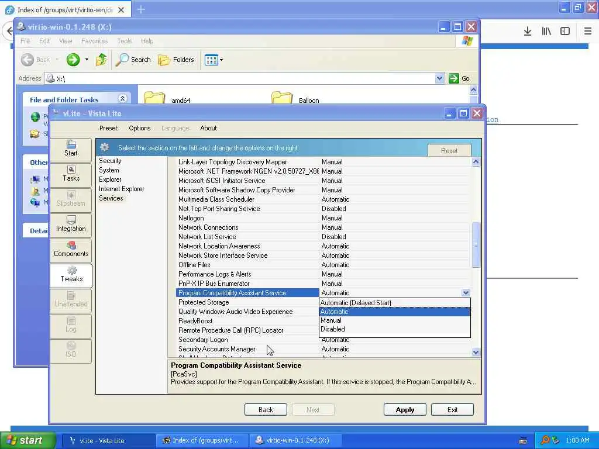Screen dimensions: 599x449
Task: Open the Explorer address bar dropdown
Action: 439,78
